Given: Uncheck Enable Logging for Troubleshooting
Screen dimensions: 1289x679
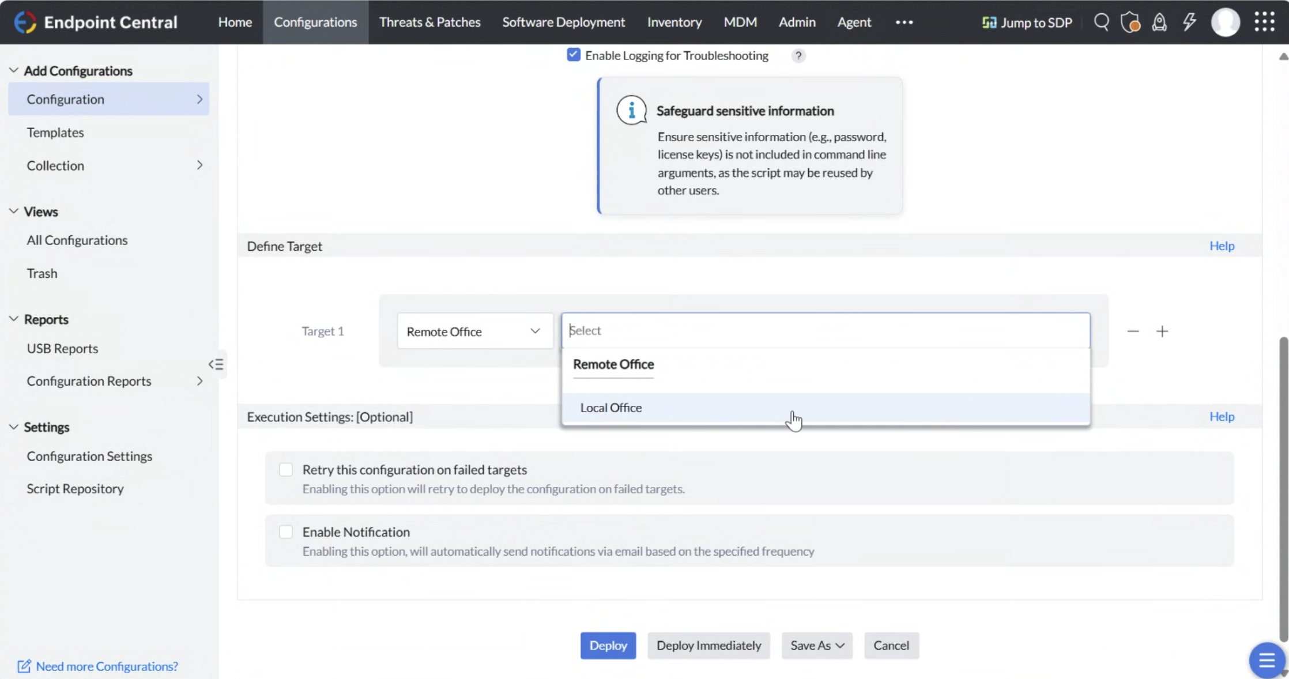Looking at the screenshot, I should coord(573,55).
